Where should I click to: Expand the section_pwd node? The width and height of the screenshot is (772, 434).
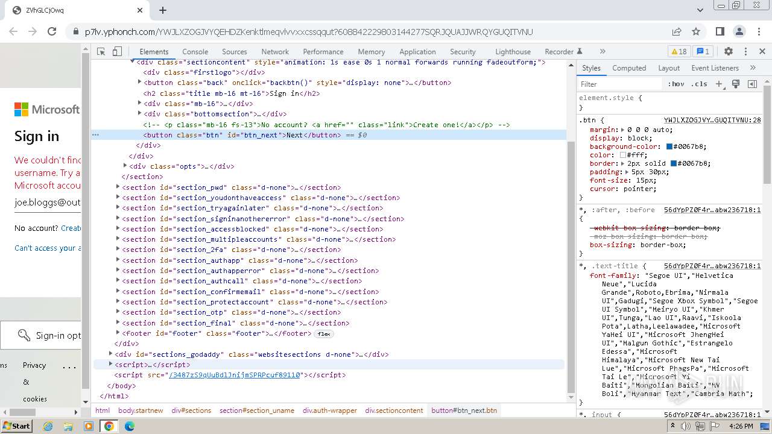tap(118, 187)
